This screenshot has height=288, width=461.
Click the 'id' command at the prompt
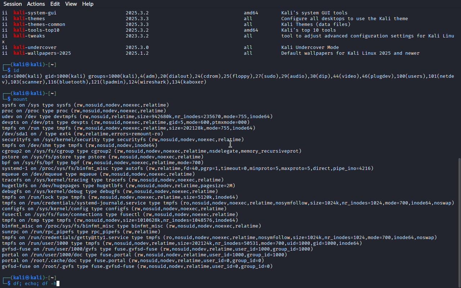point(16,71)
